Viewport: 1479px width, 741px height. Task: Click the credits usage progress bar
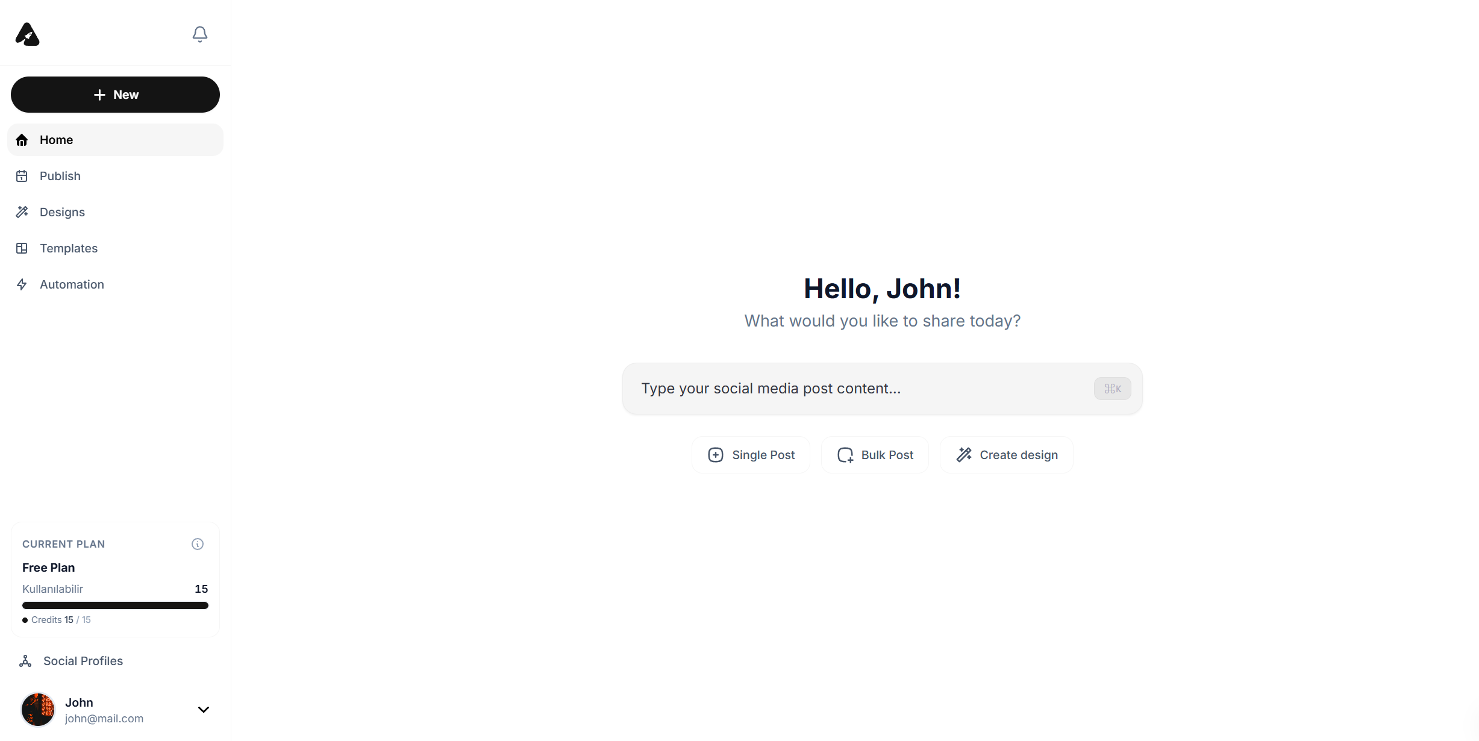(115, 605)
